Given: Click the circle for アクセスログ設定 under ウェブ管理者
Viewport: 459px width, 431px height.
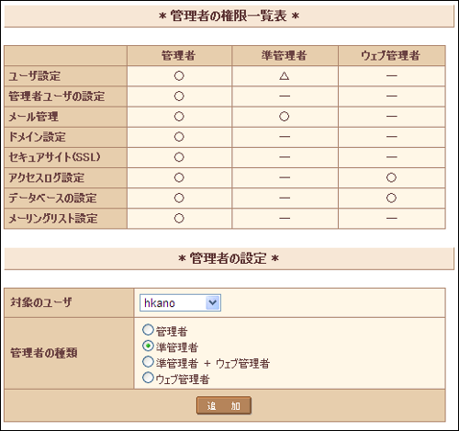Looking at the screenshot, I should pyautogui.click(x=391, y=177).
